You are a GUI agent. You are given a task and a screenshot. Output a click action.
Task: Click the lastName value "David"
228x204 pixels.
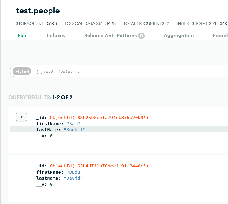tap(73, 178)
